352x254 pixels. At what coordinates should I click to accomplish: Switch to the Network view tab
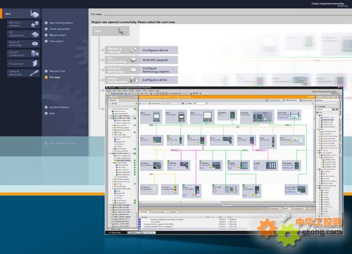coord(290,100)
